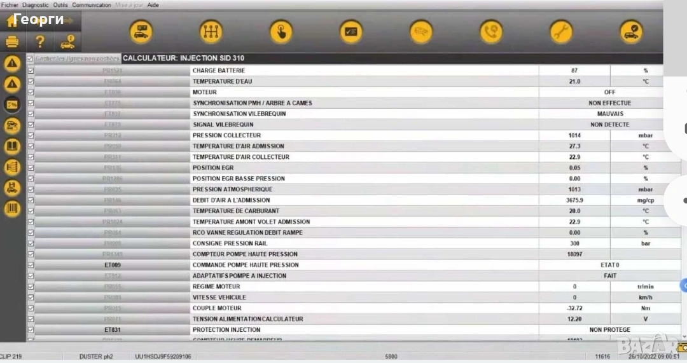Click the car with checkmark icon
The image size is (687, 363).
[x=631, y=32]
